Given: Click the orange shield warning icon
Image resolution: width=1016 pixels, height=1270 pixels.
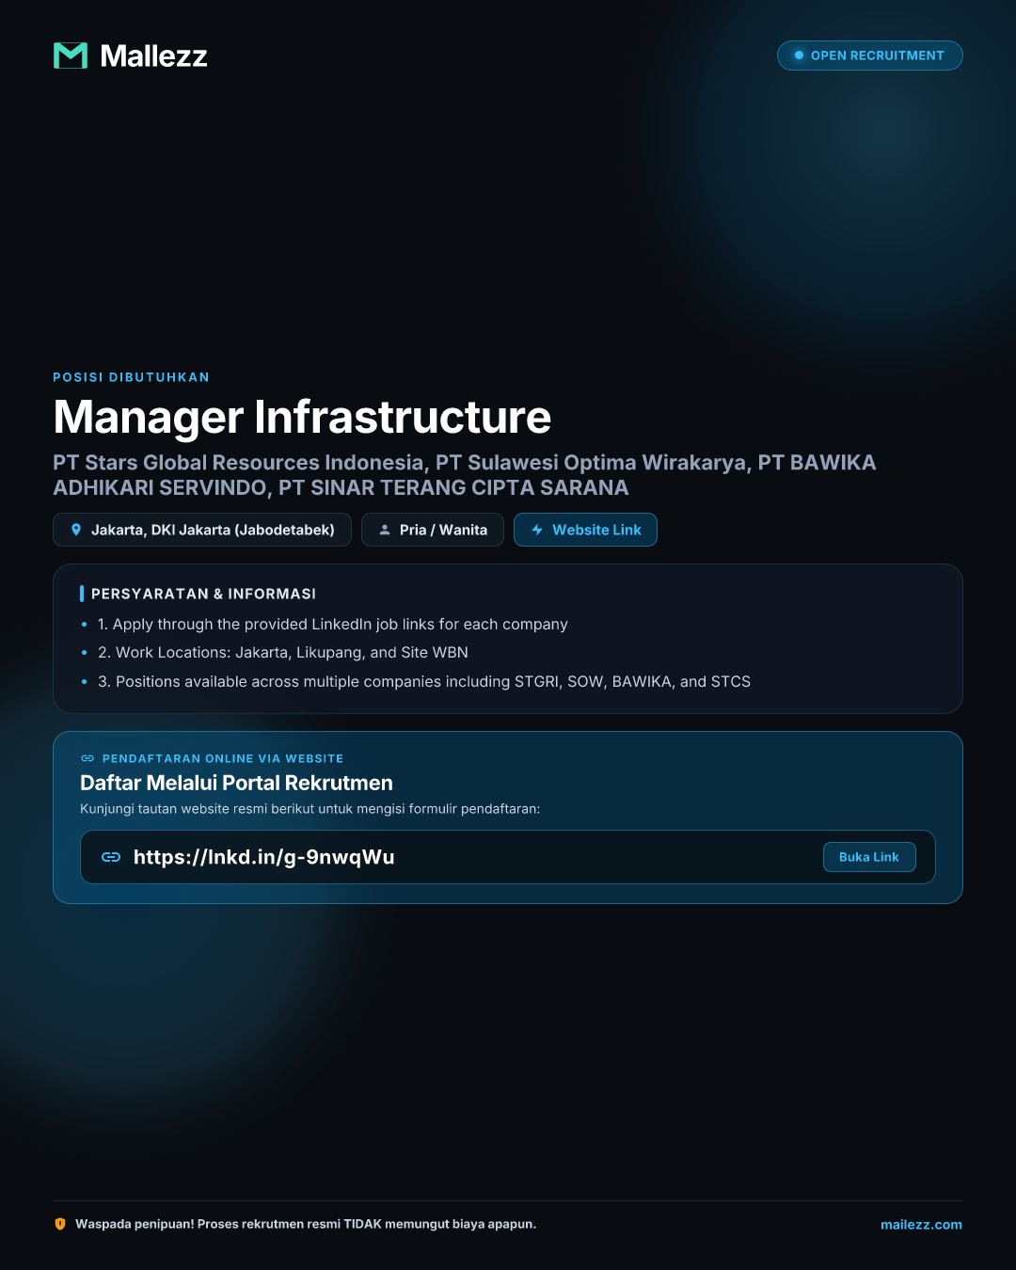Looking at the screenshot, I should (x=60, y=1224).
